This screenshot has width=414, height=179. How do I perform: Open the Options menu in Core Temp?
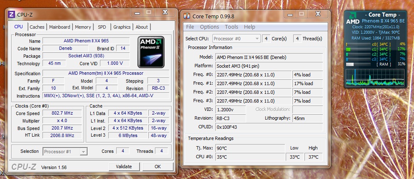point(209,27)
